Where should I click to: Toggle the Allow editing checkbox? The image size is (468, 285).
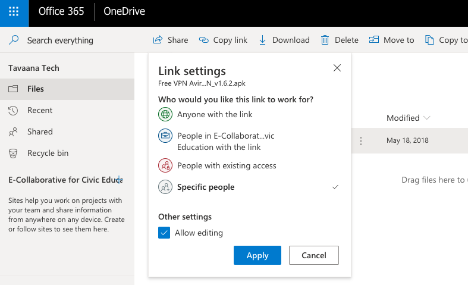164,233
